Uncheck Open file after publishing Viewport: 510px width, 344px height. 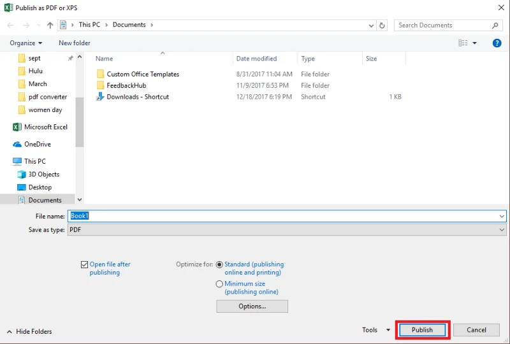coord(85,264)
